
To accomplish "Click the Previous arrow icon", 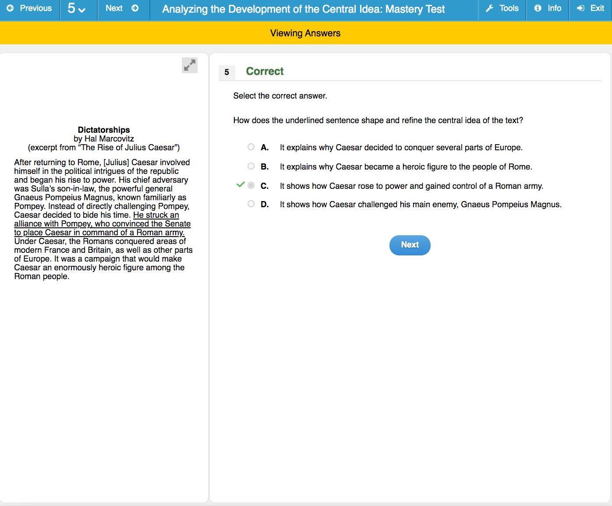I will (10, 8).
